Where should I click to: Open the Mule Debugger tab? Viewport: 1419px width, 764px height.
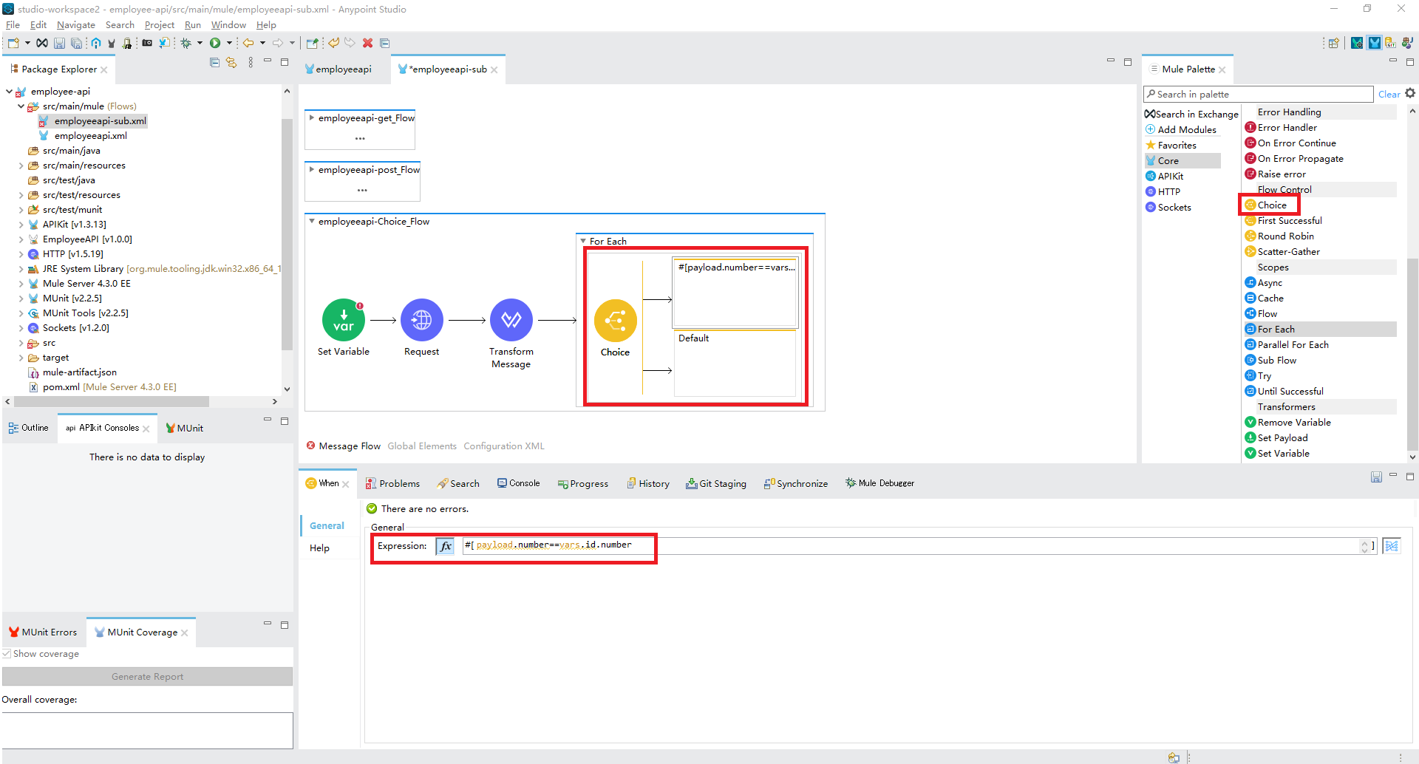tap(879, 483)
